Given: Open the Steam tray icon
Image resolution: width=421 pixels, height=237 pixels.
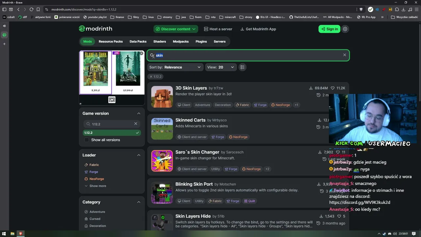Looking at the screenshot, I should click(x=384, y=234).
